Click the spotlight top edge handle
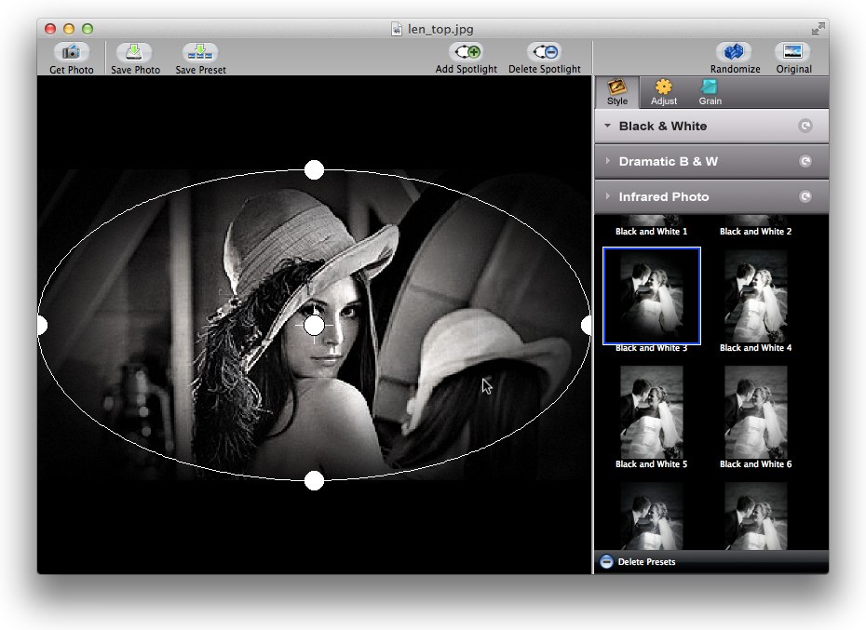The width and height of the screenshot is (866, 630). click(x=314, y=169)
